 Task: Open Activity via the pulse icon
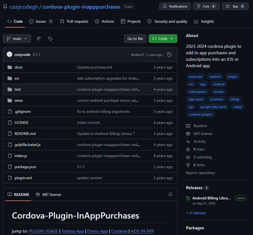tap(188, 141)
